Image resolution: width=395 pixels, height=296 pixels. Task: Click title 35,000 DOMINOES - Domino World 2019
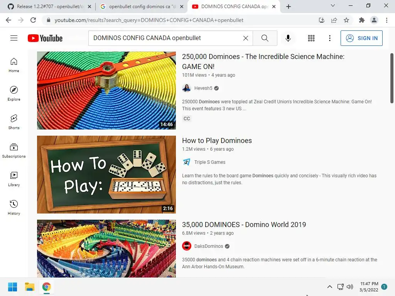(x=244, y=225)
